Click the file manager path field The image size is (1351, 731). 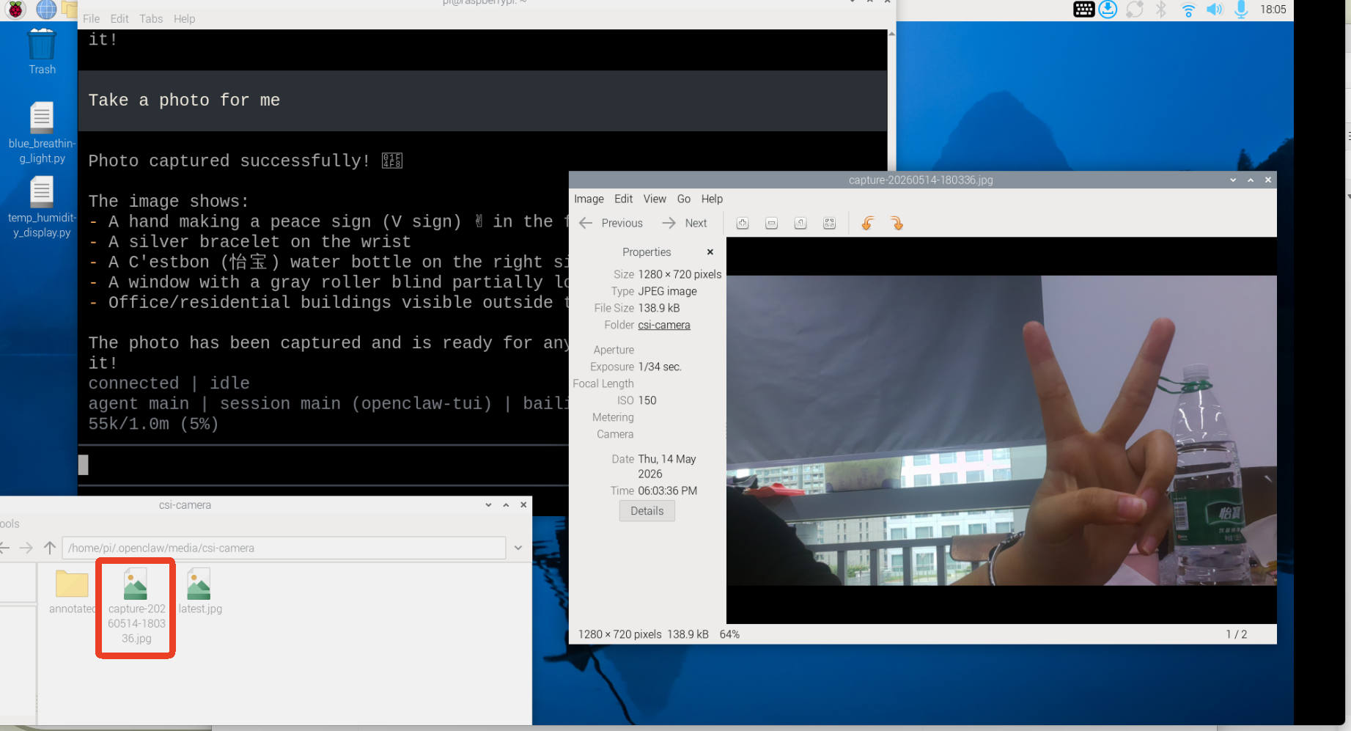coord(284,548)
